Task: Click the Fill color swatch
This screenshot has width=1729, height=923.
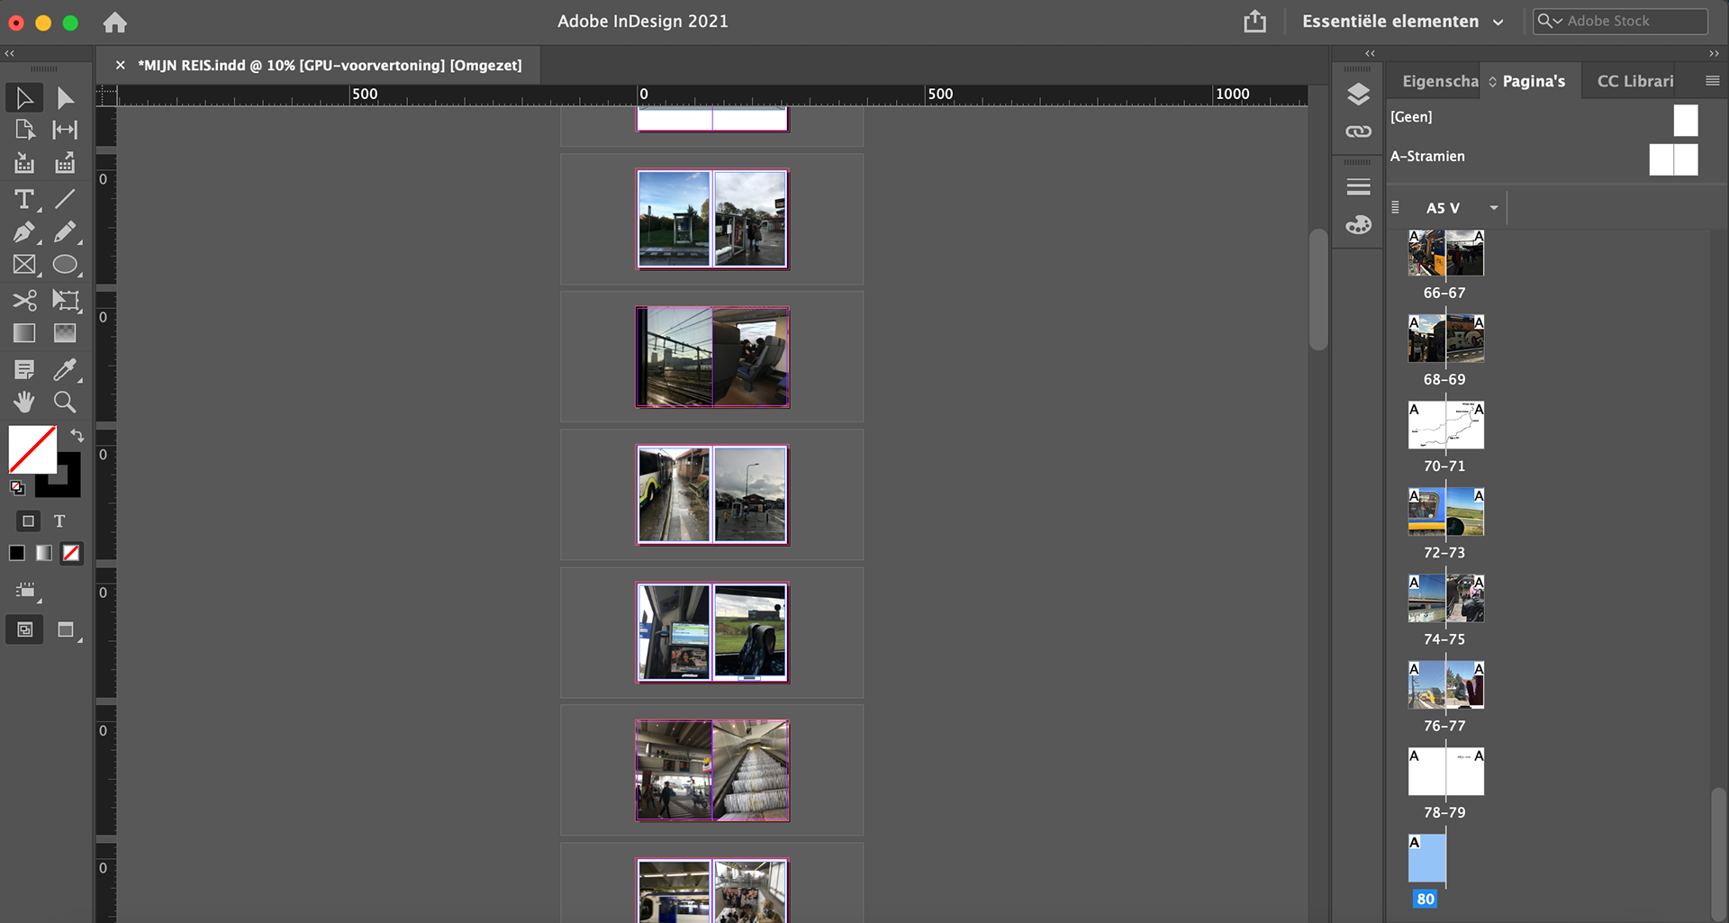Action: 32,448
